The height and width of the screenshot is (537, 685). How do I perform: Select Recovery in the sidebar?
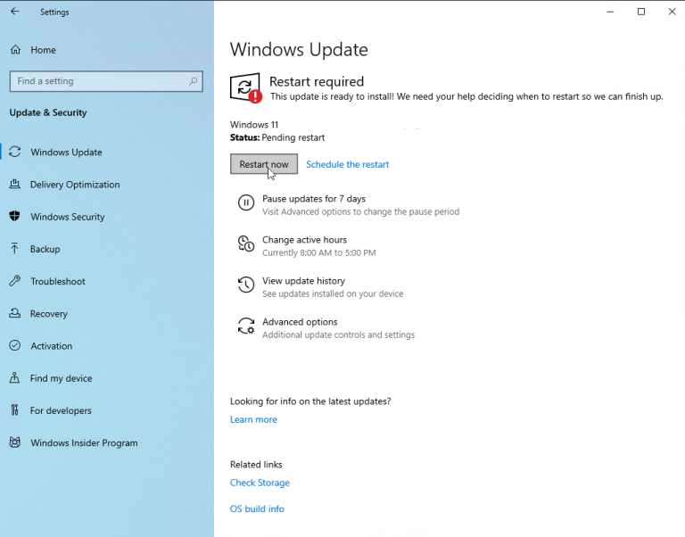coord(49,314)
